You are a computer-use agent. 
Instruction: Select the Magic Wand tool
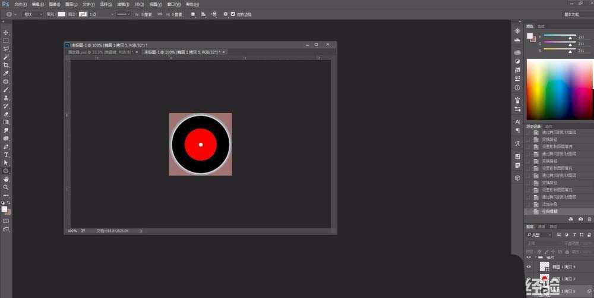[6, 57]
